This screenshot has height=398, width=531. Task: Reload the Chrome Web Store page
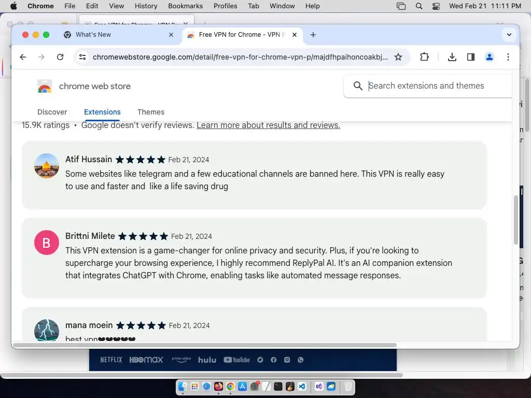click(x=60, y=57)
